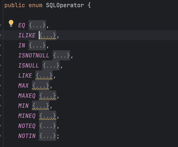Click the yellow lightbulb quick-fix icon

point(11,23)
